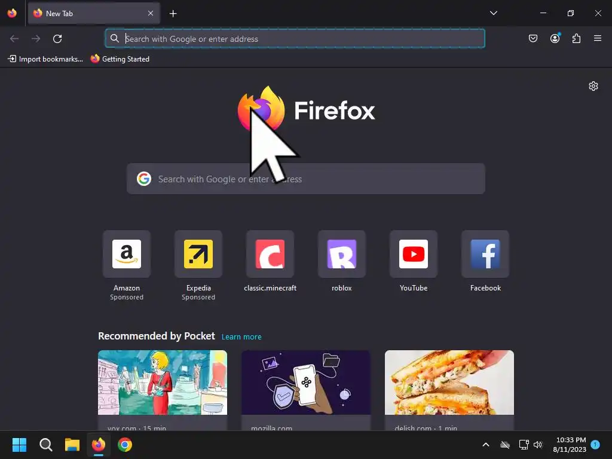
Task: Open the Extensions puzzle icon
Action: click(576, 38)
